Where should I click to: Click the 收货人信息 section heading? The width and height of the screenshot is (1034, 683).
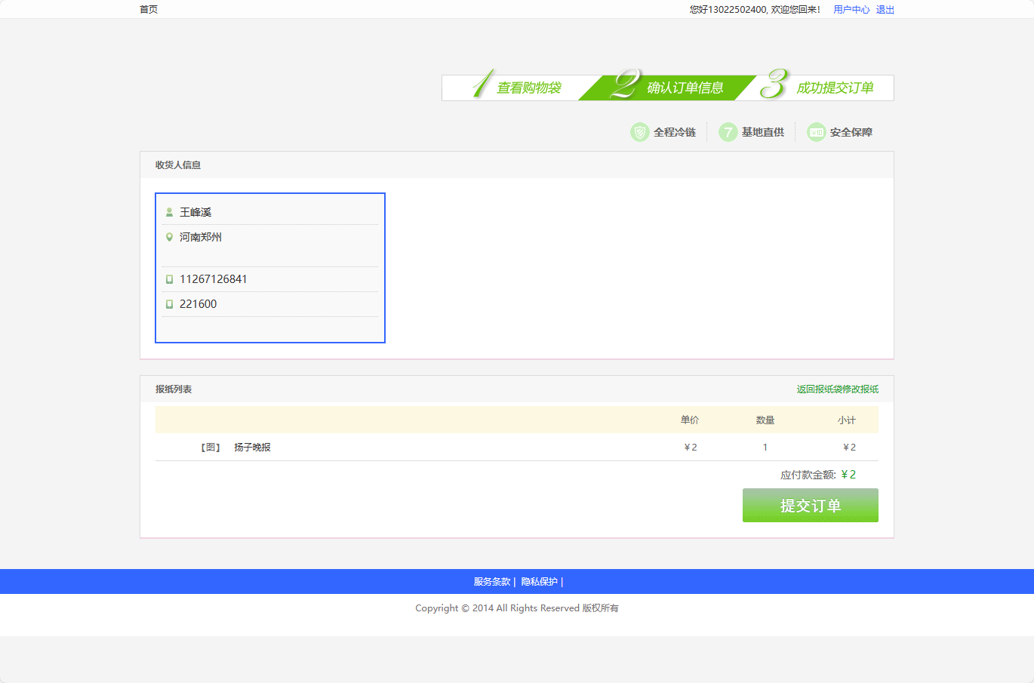pos(178,165)
